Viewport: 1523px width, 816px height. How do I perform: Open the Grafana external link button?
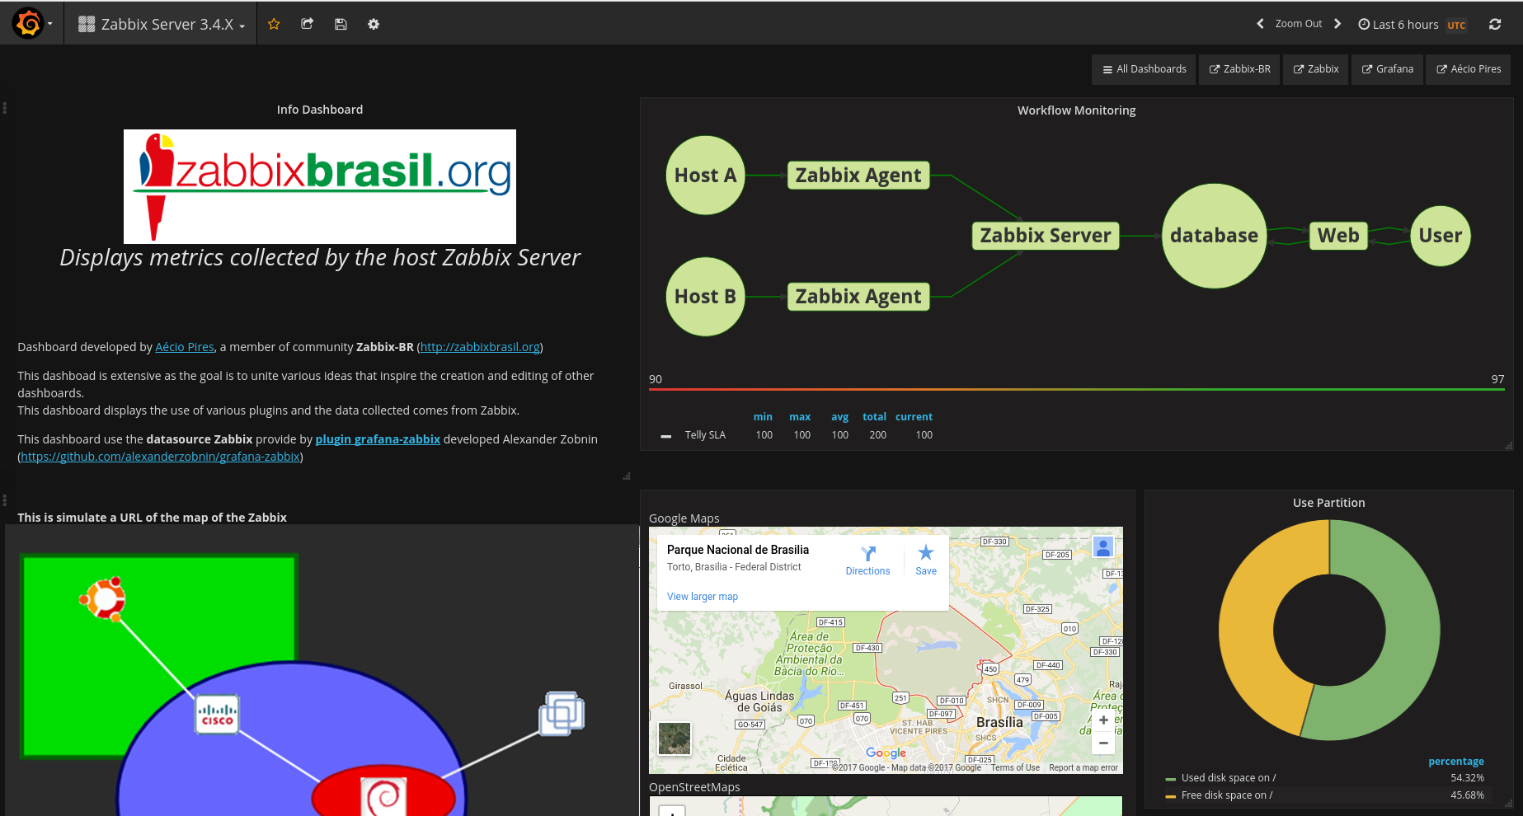click(x=1387, y=69)
